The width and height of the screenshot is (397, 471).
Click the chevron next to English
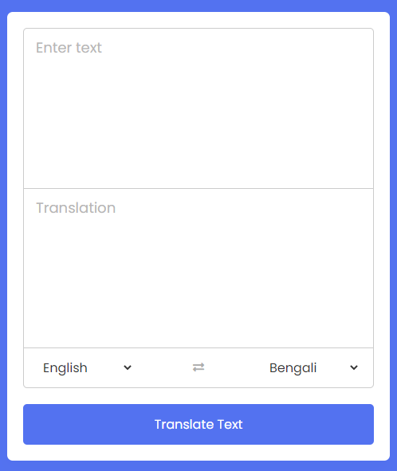click(128, 367)
